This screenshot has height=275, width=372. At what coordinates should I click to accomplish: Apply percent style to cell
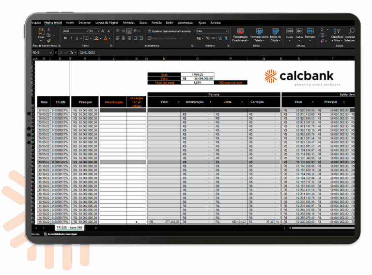click(x=207, y=38)
